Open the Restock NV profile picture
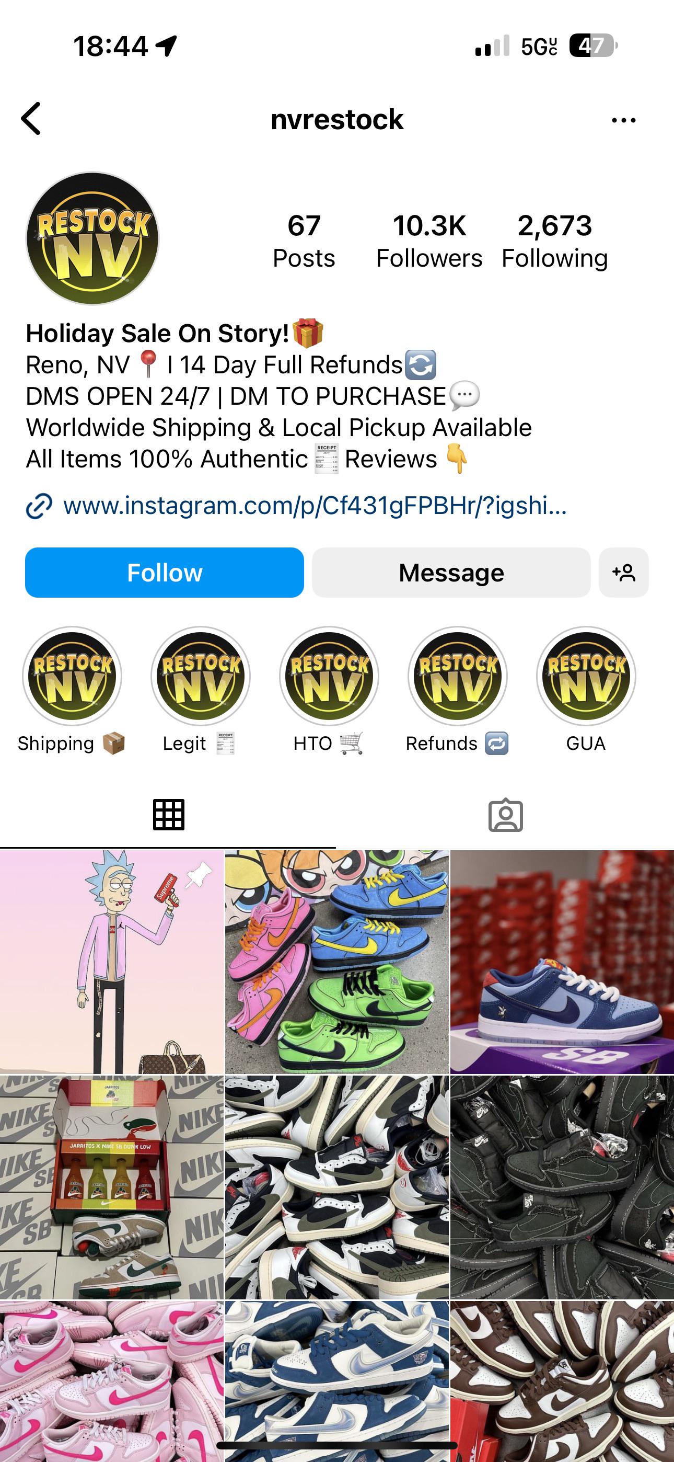Viewport: 674px width, 1462px height. 92,238
